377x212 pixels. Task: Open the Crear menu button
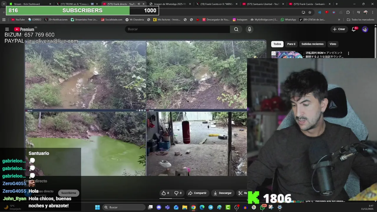pyautogui.click(x=339, y=29)
